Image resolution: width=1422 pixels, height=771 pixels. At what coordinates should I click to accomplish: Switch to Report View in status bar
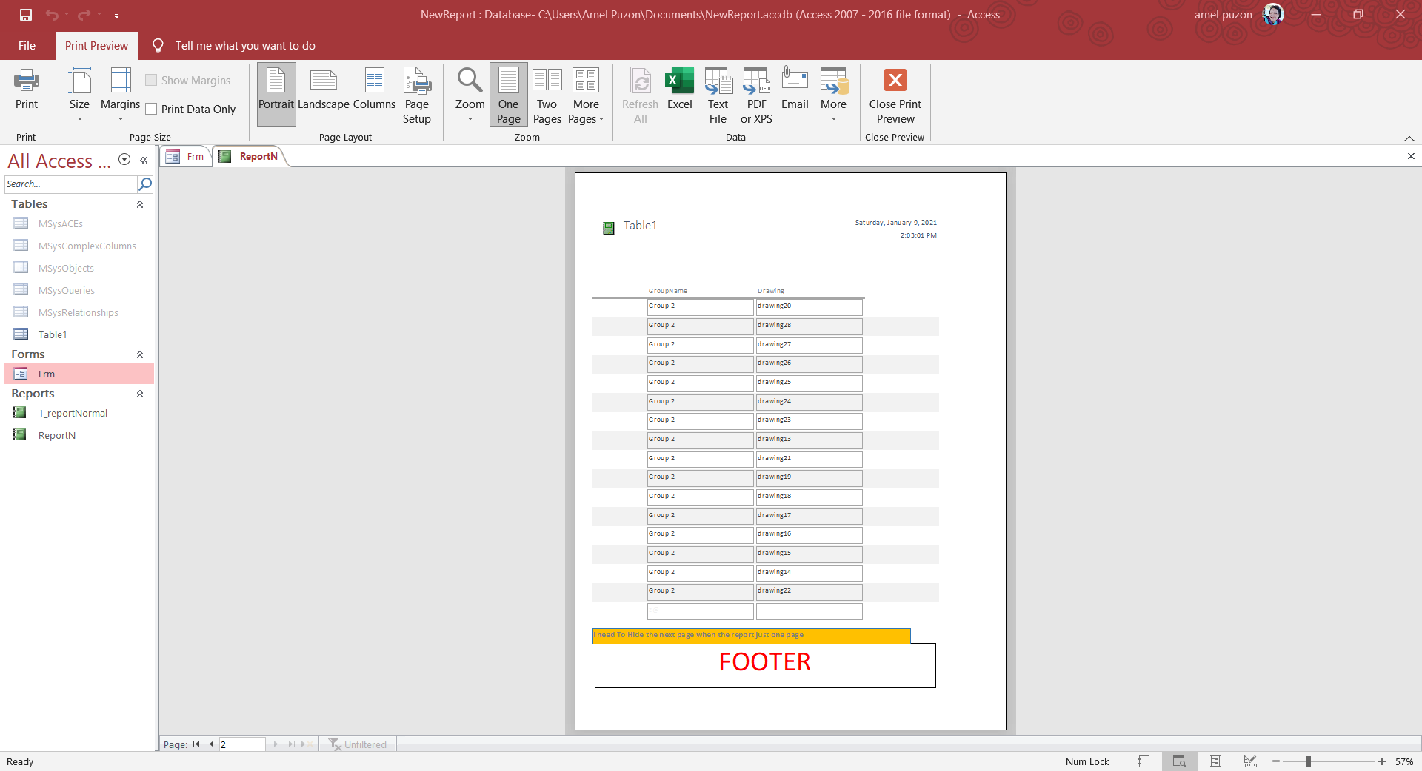pyautogui.click(x=1144, y=761)
